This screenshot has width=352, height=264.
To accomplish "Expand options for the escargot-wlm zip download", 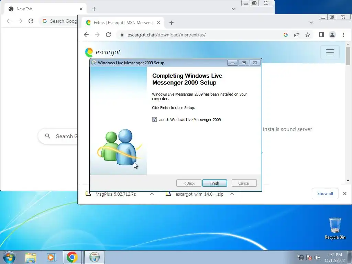I will [x=232, y=194].
